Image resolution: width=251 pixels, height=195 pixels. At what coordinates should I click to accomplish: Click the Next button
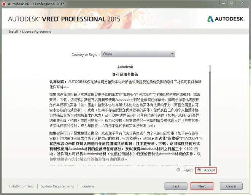pos(202,186)
